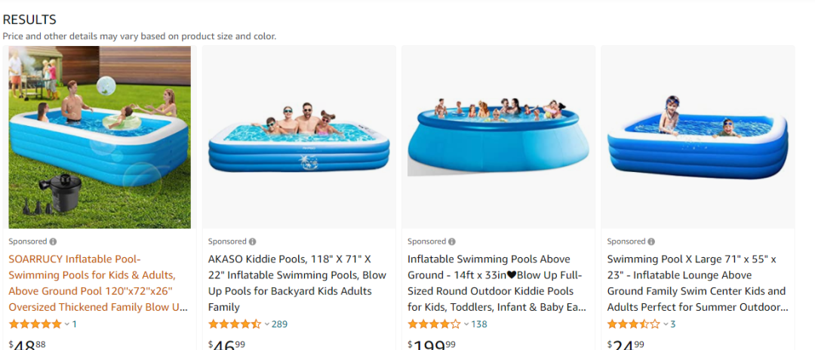Click info icon beside AKASO Sponsored label

(252, 241)
